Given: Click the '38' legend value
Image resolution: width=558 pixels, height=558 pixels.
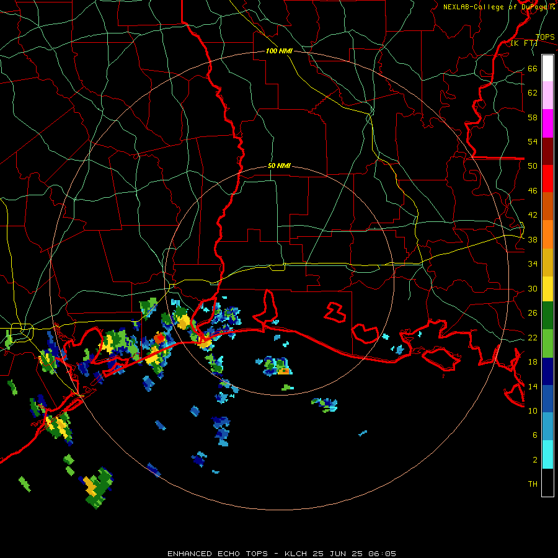Looking at the screenshot, I should [533, 240].
